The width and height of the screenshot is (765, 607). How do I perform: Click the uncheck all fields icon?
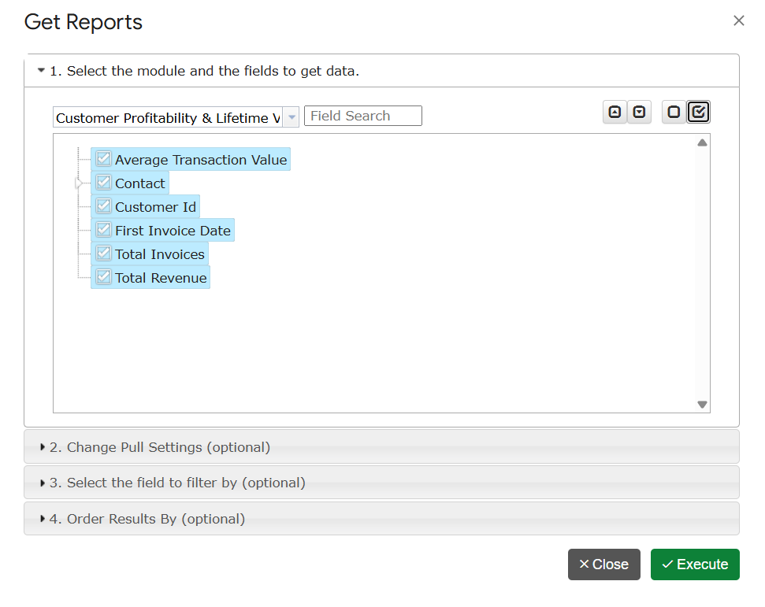pyautogui.click(x=674, y=113)
